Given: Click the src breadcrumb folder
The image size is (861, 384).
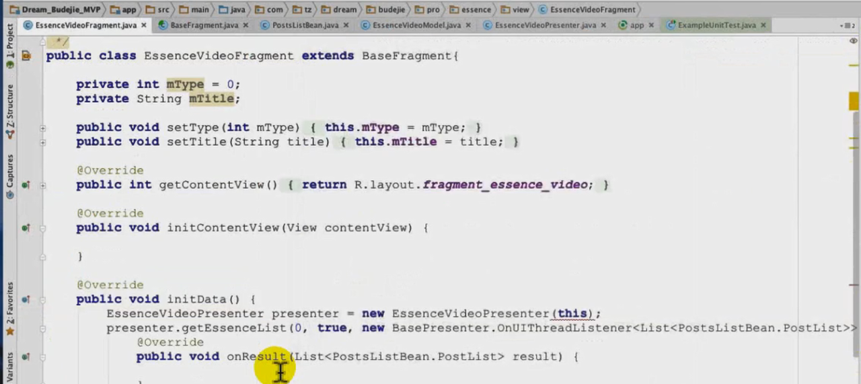Looking at the screenshot, I should (x=157, y=9).
